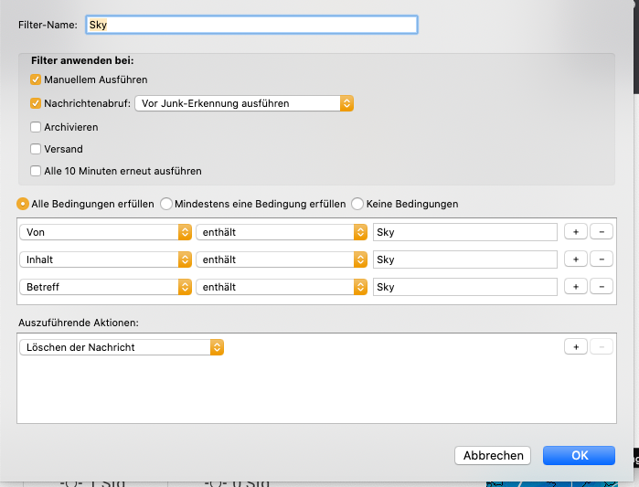Screen dimensions: 639x487
Task: Expand the Löschen der Nachricht action dropdown
Action: [x=121, y=347]
